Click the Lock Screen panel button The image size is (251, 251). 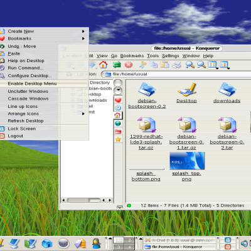click(x=228, y=240)
